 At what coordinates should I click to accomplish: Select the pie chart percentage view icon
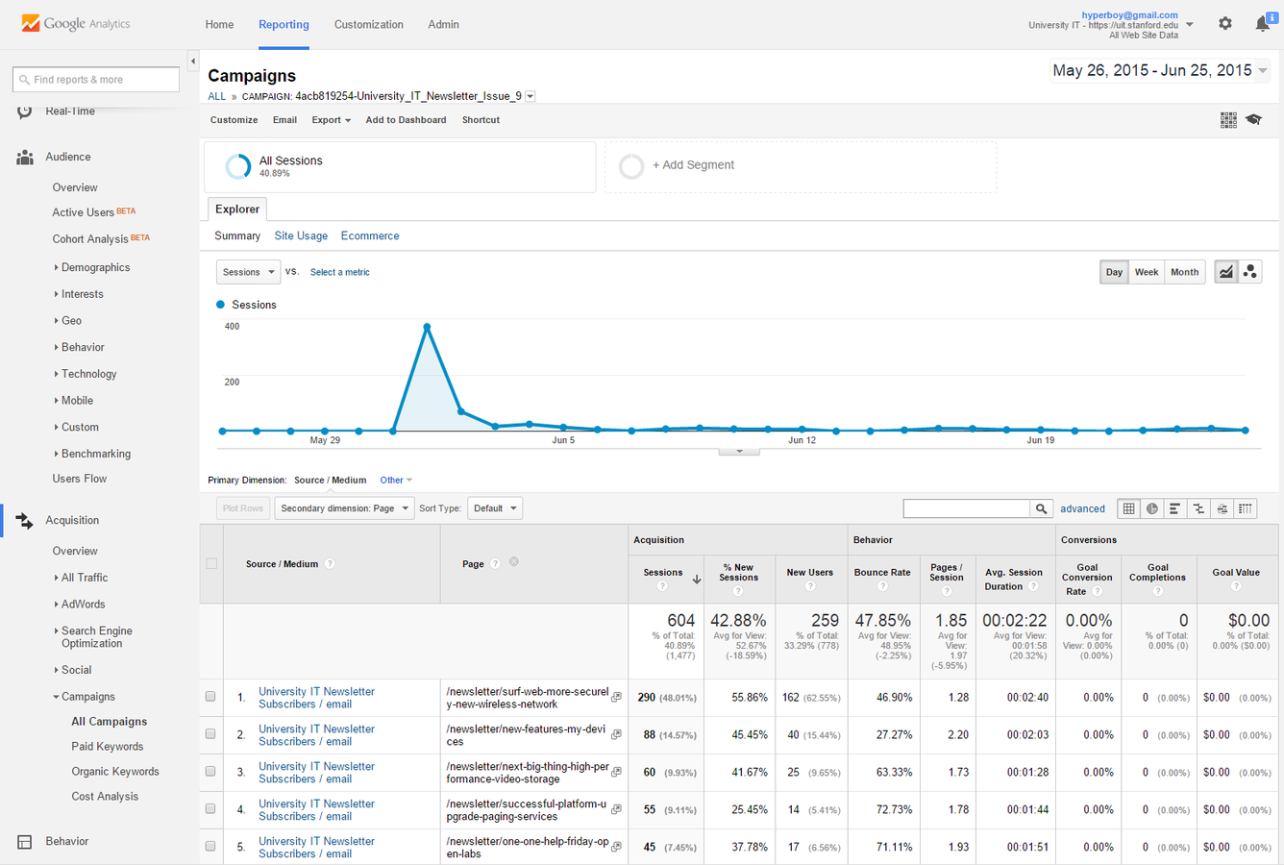tap(1152, 508)
